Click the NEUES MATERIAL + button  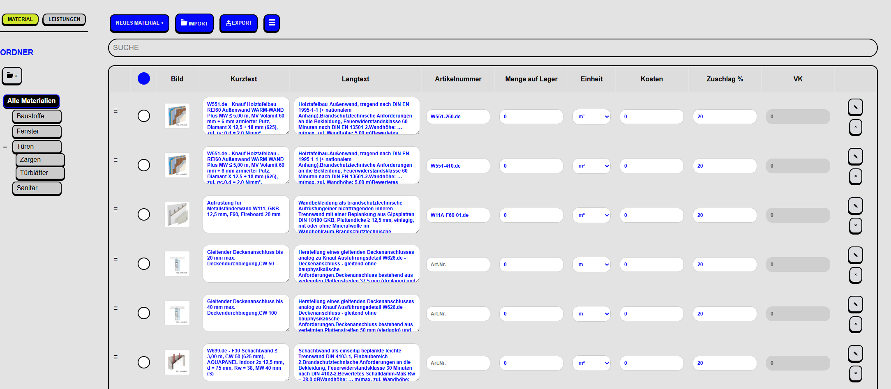point(139,23)
